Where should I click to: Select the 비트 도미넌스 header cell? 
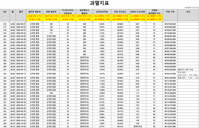coord(120,12)
